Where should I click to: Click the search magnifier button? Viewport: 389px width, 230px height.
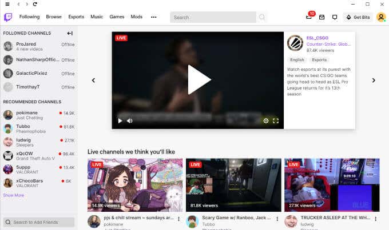pos(262,17)
